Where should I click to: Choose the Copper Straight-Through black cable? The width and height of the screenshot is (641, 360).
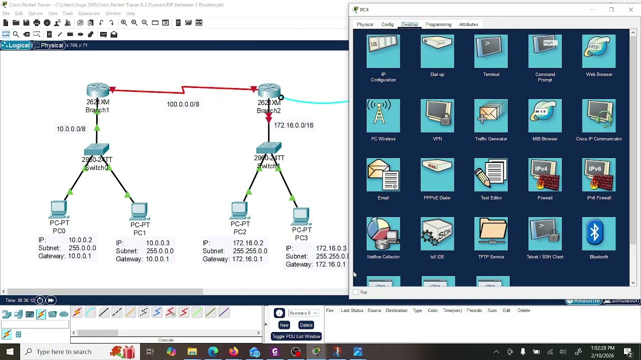tap(104, 312)
